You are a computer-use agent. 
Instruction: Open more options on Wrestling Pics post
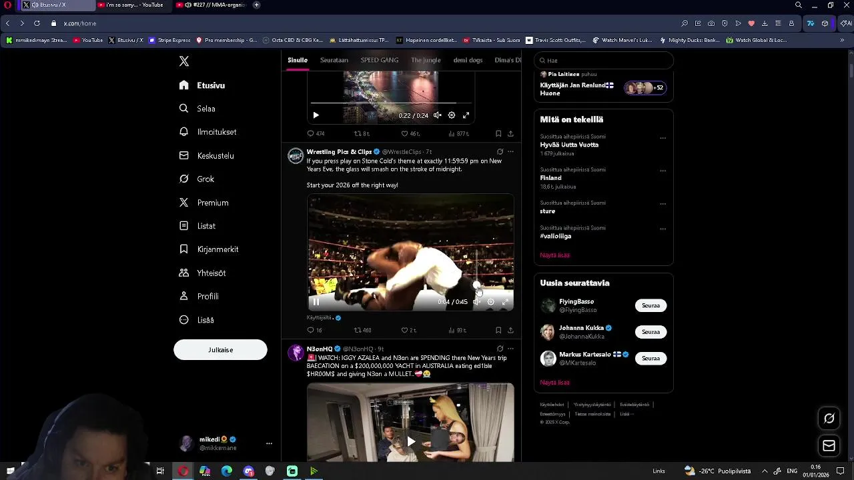(x=510, y=152)
